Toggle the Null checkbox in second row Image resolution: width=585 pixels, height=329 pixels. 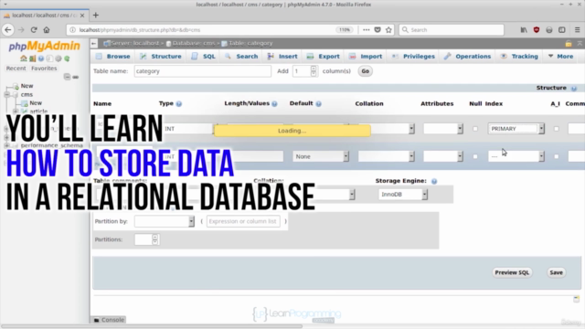coord(475,156)
